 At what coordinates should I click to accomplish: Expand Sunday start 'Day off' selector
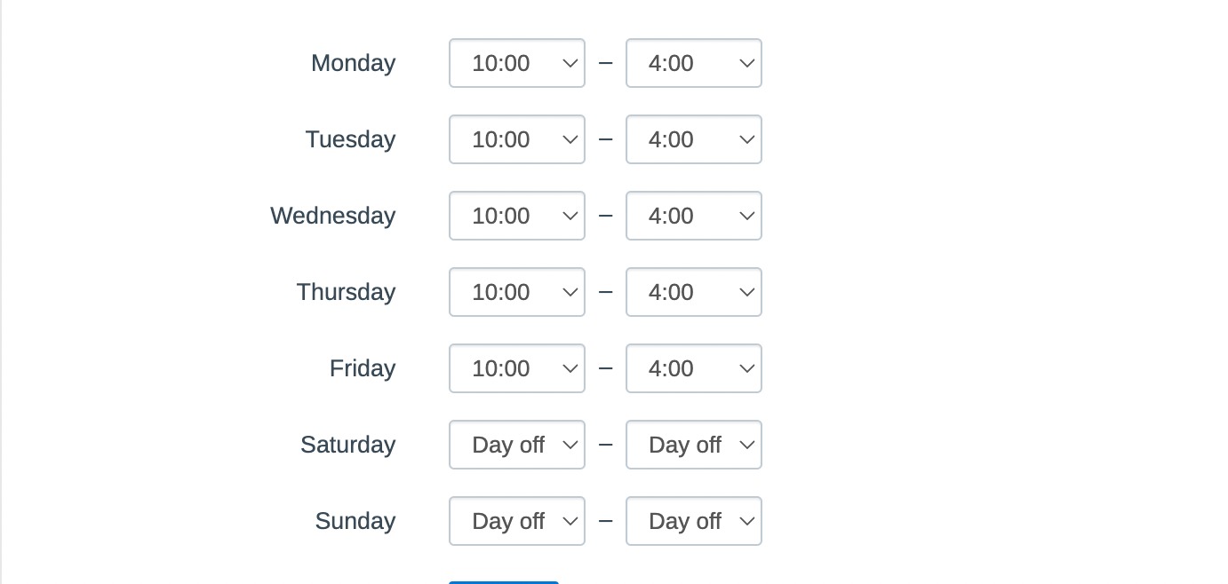pos(516,521)
